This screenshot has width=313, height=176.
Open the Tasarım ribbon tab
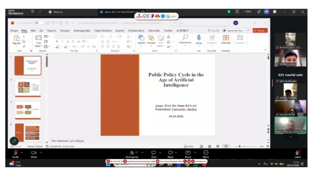coord(51,31)
